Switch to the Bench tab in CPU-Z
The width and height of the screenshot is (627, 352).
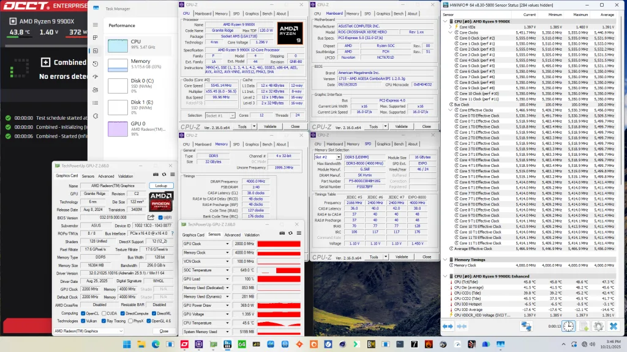point(267,13)
